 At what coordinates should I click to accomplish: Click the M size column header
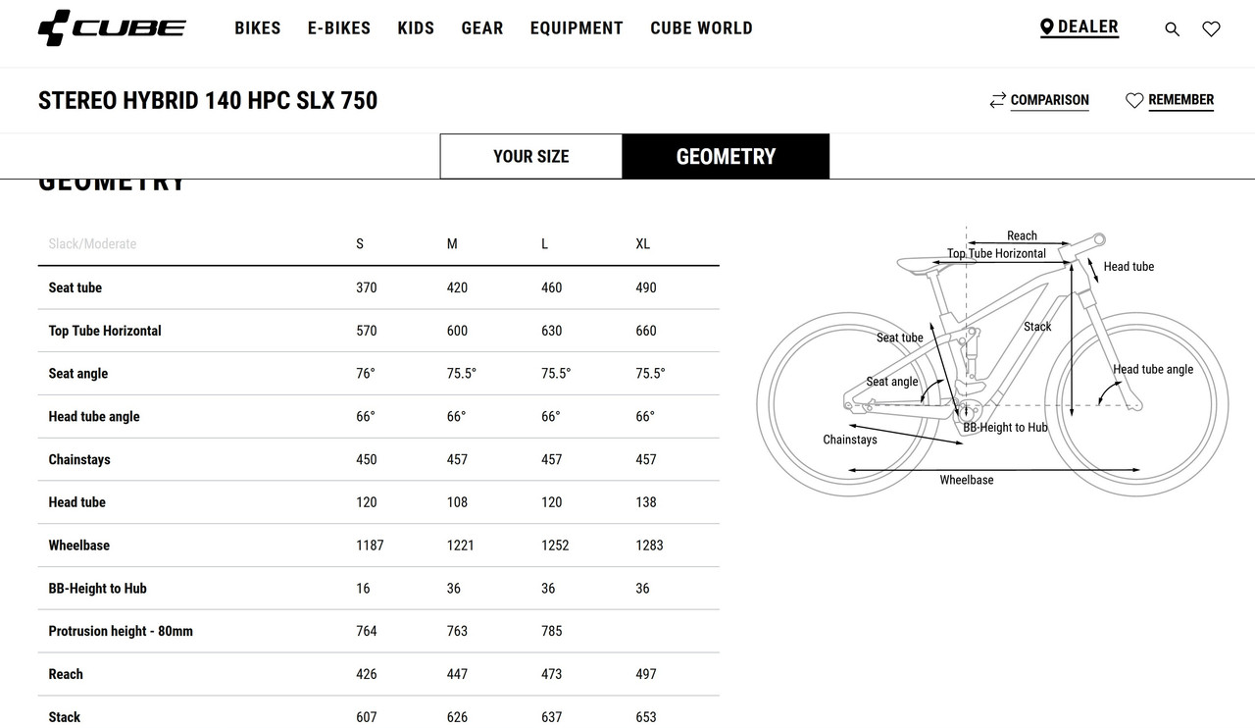[452, 243]
